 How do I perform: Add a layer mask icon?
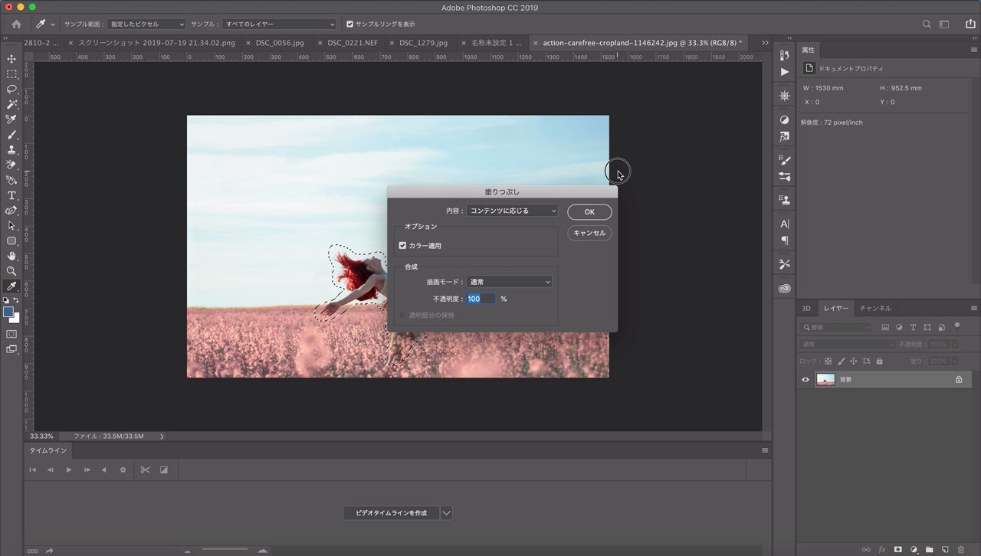pos(897,549)
